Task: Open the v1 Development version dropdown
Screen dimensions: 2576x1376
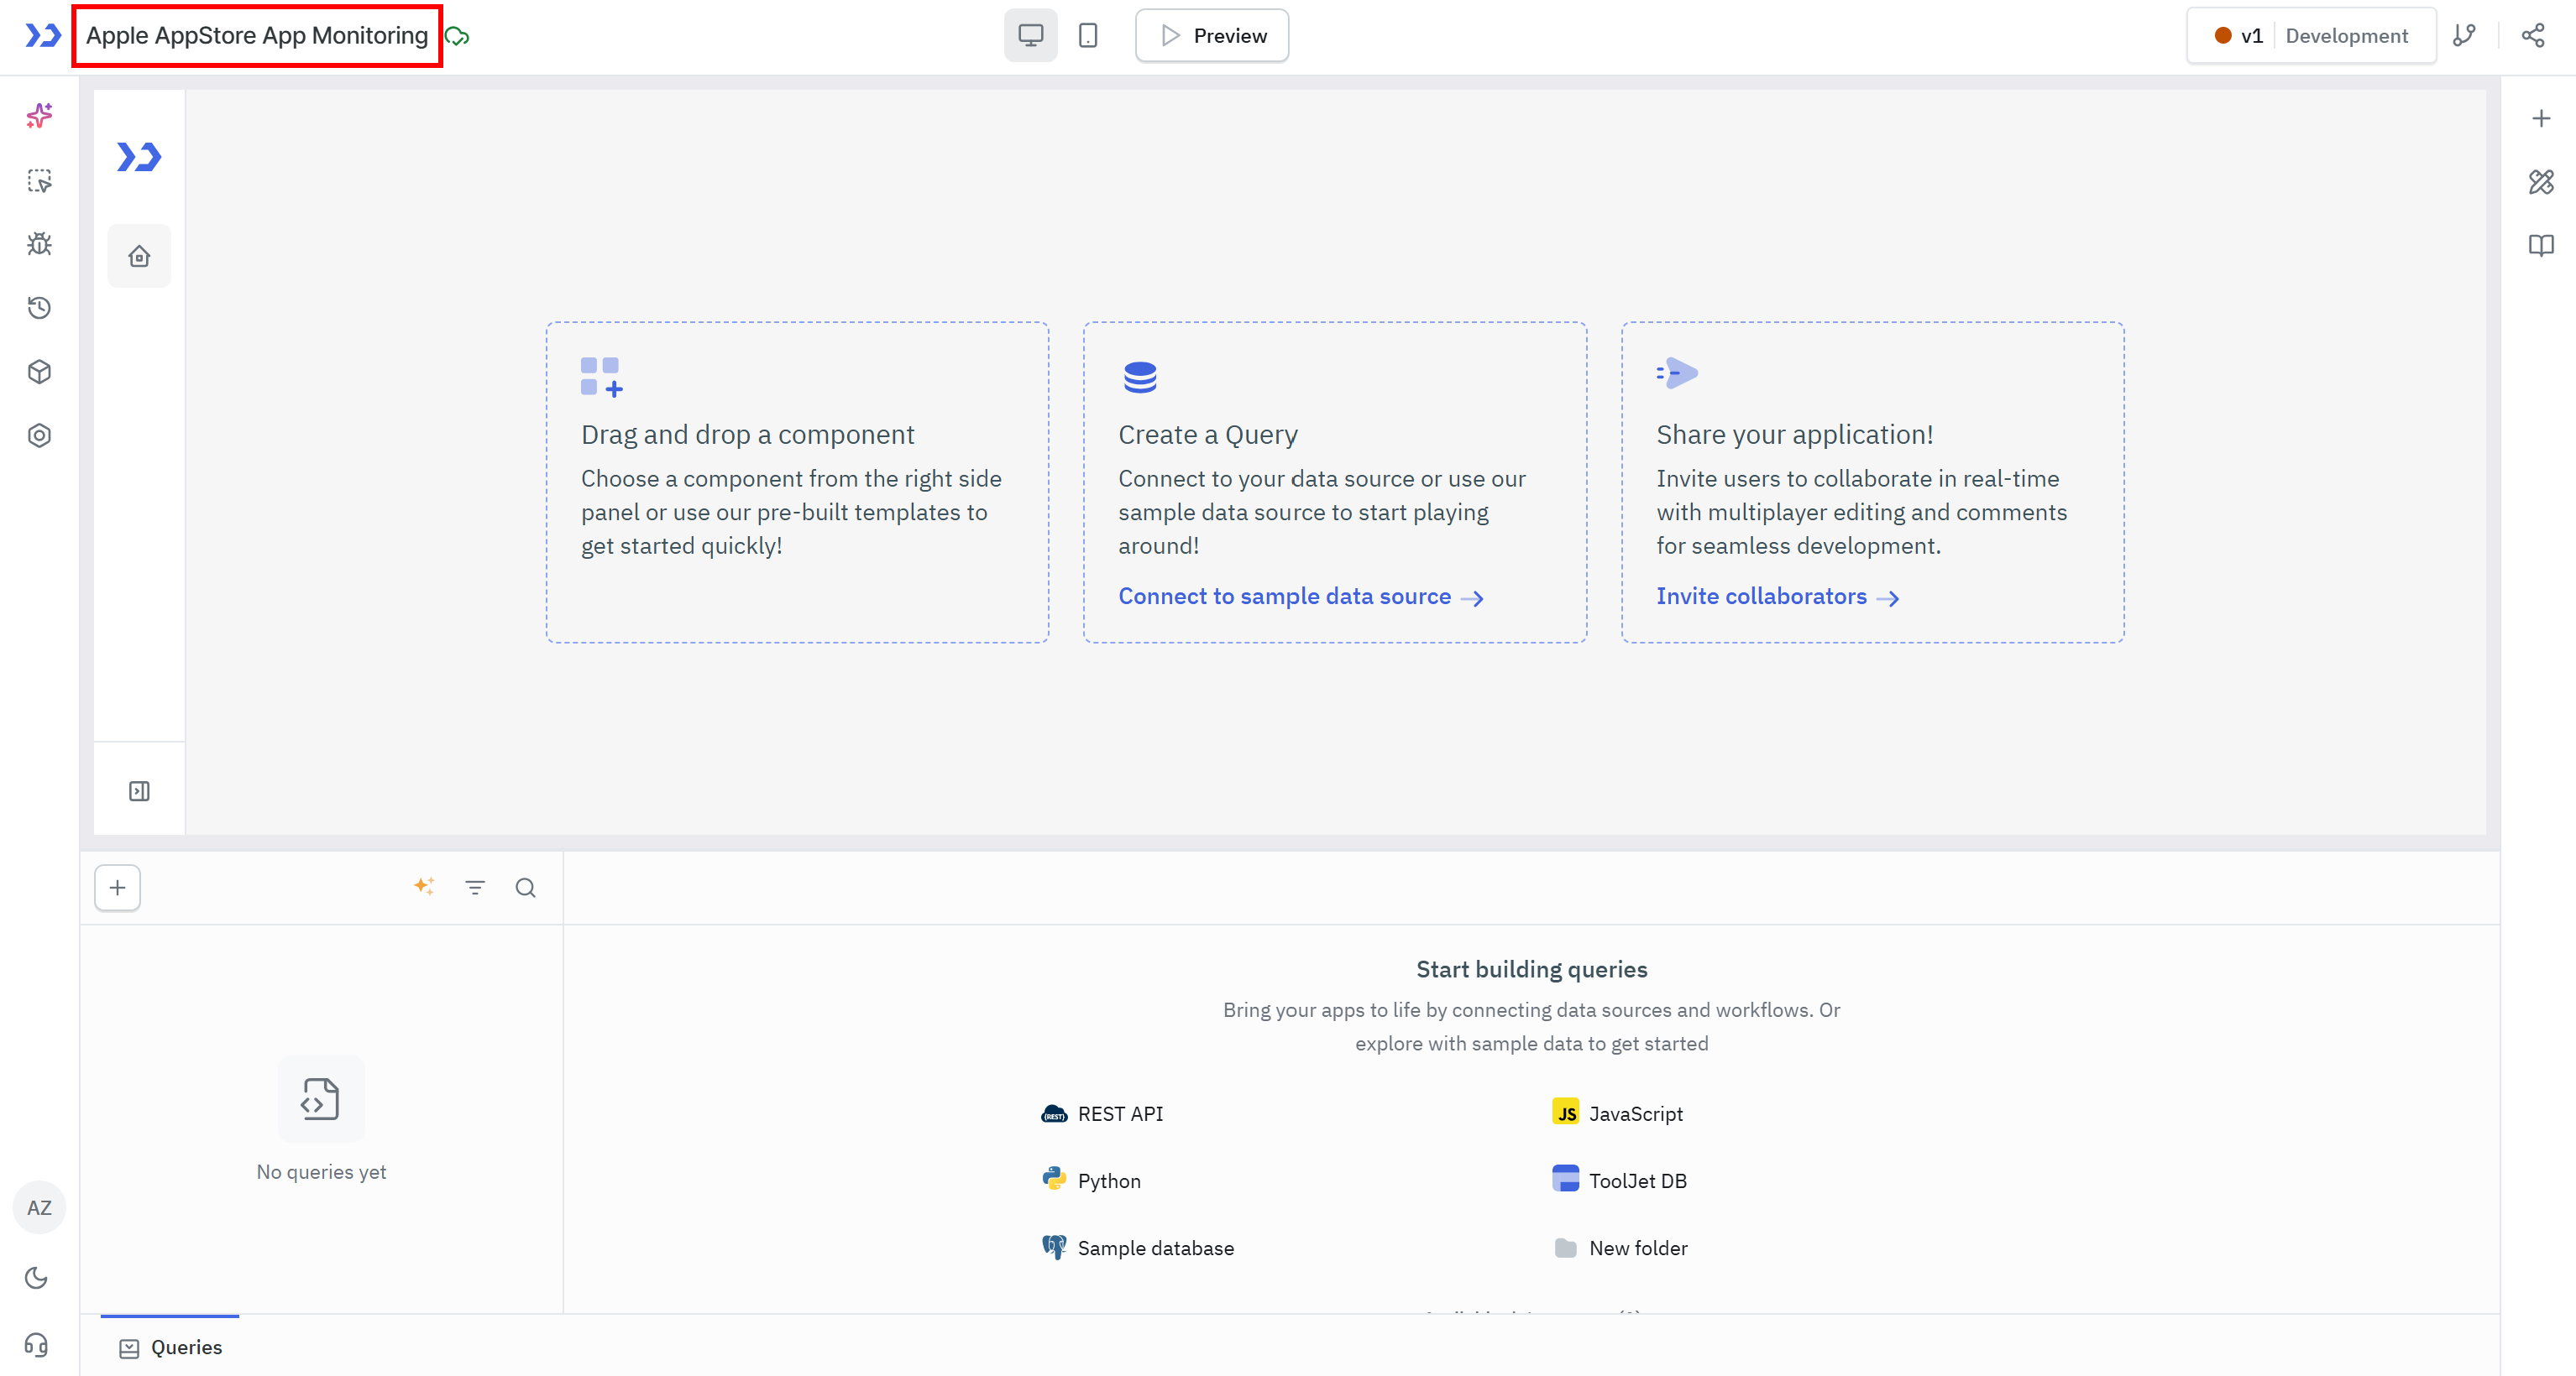Action: click(x=2311, y=36)
